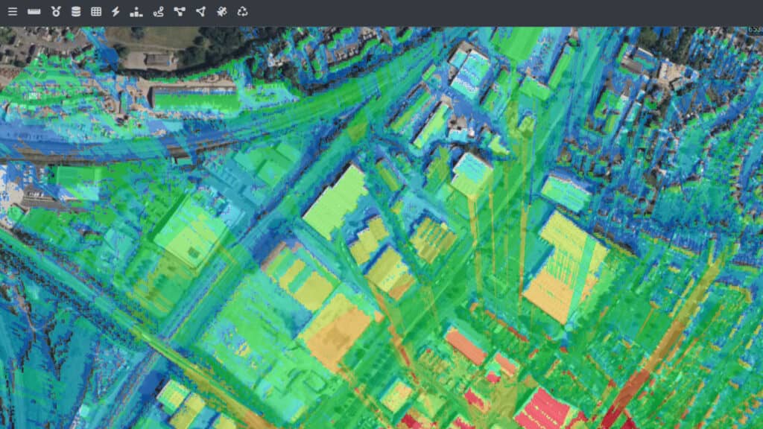
Task: Click the satellite icon in toolbar
Action: coord(221,12)
